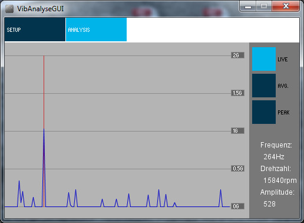Viewport: 304px width, 223px height.
Task: Click the Amplitude: label
Action: tap(277, 192)
